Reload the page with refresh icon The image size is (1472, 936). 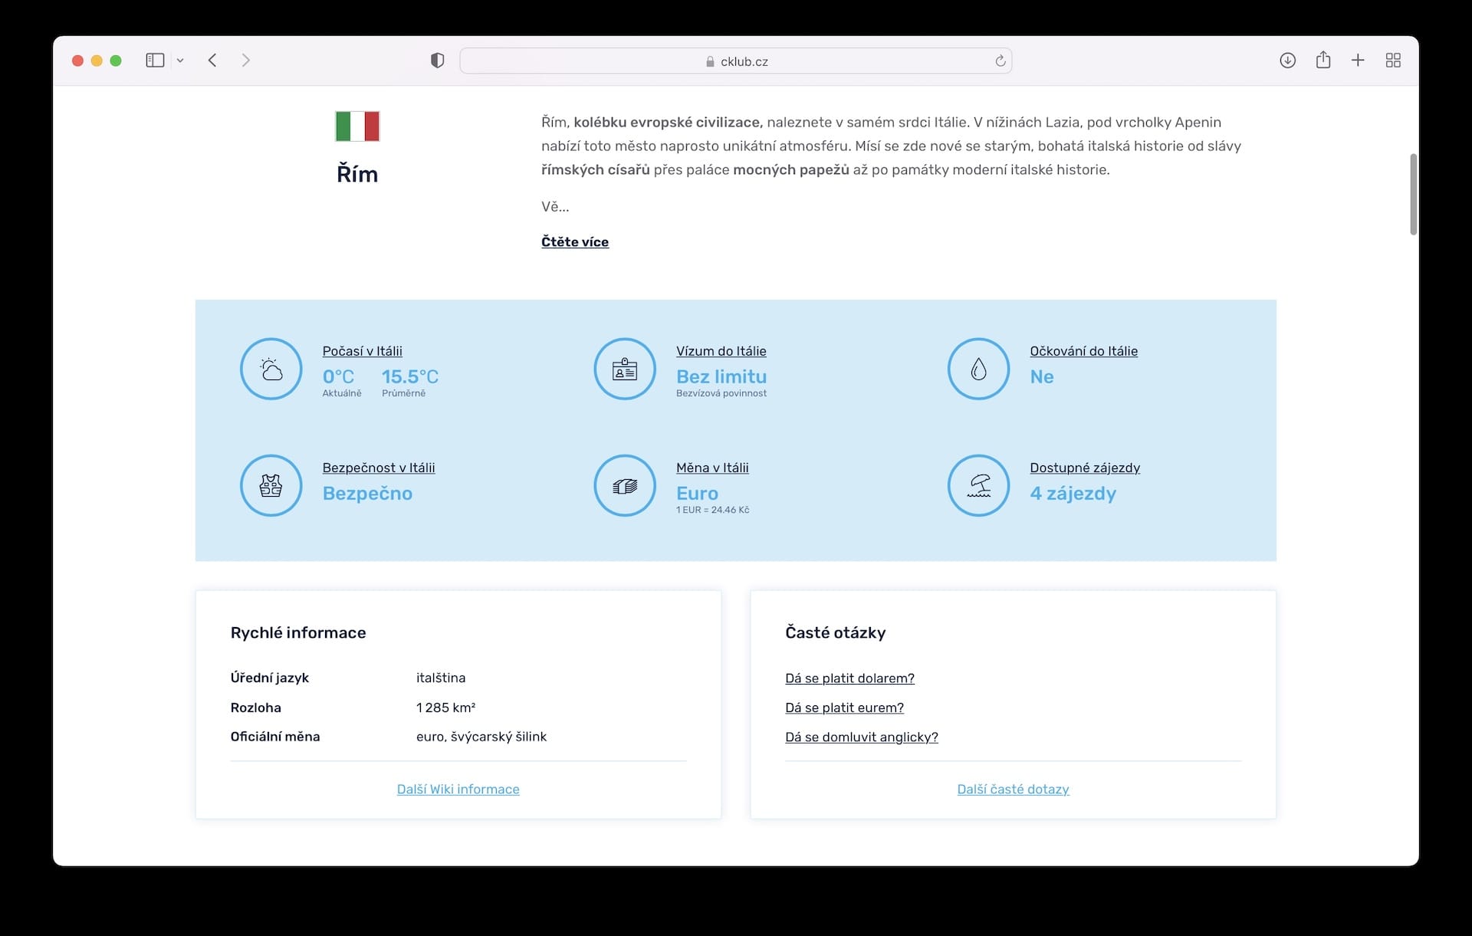pos(1000,61)
